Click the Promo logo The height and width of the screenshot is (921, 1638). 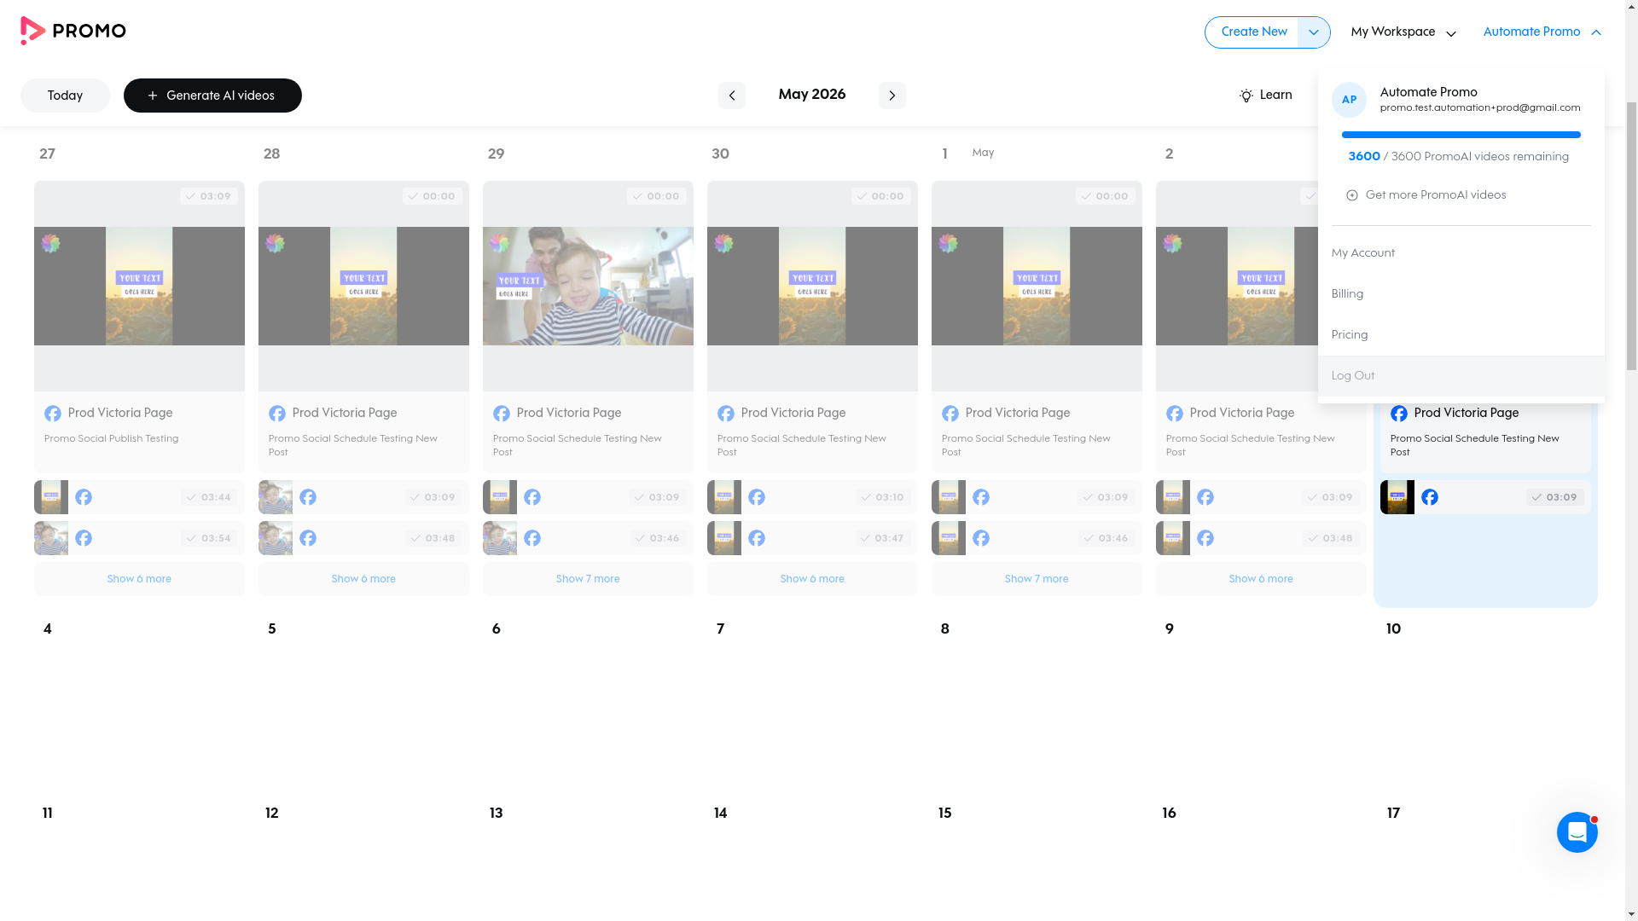click(73, 32)
